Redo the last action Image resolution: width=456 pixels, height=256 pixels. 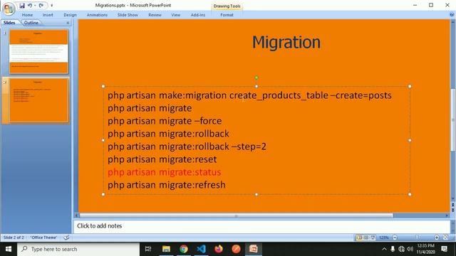tap(41, 6)
